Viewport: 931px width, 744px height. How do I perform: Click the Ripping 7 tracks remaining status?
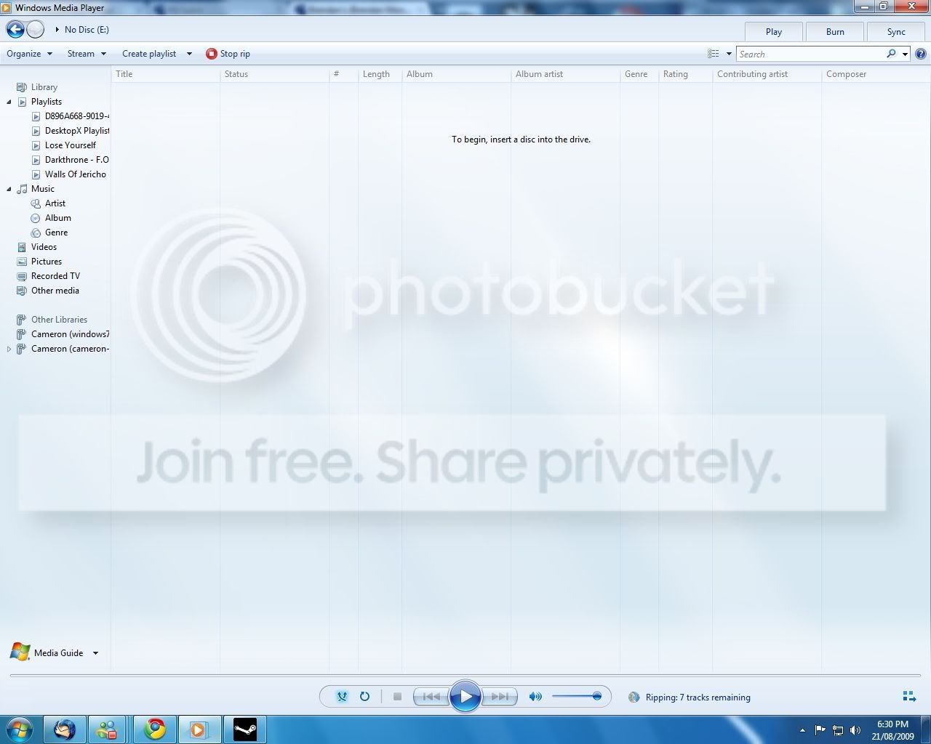698,697
